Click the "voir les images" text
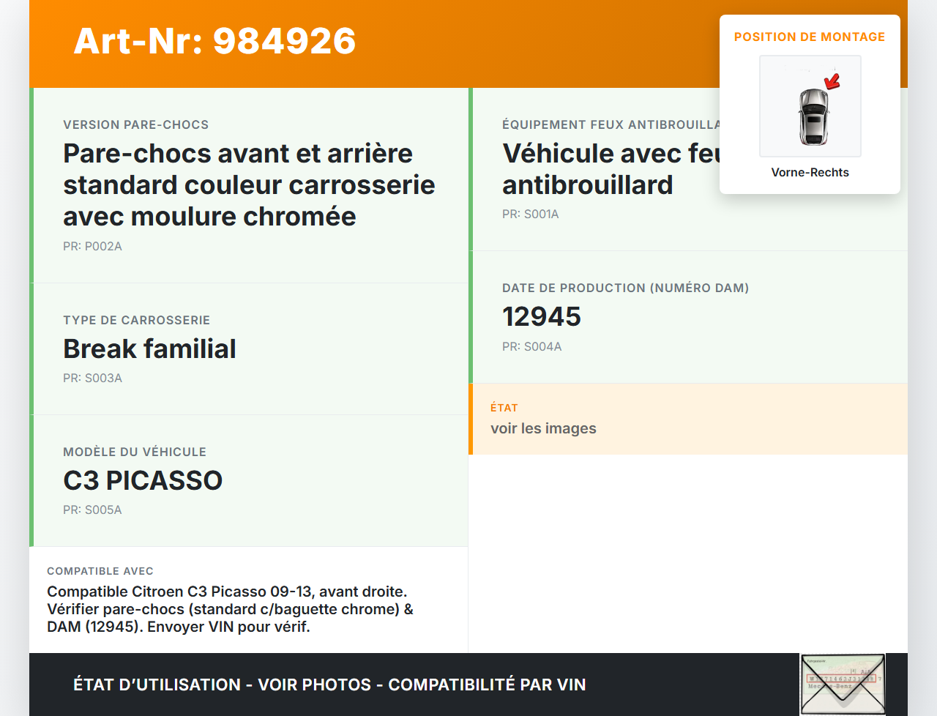The width and height of the screenshot is (937, 716). coord(543,428)
